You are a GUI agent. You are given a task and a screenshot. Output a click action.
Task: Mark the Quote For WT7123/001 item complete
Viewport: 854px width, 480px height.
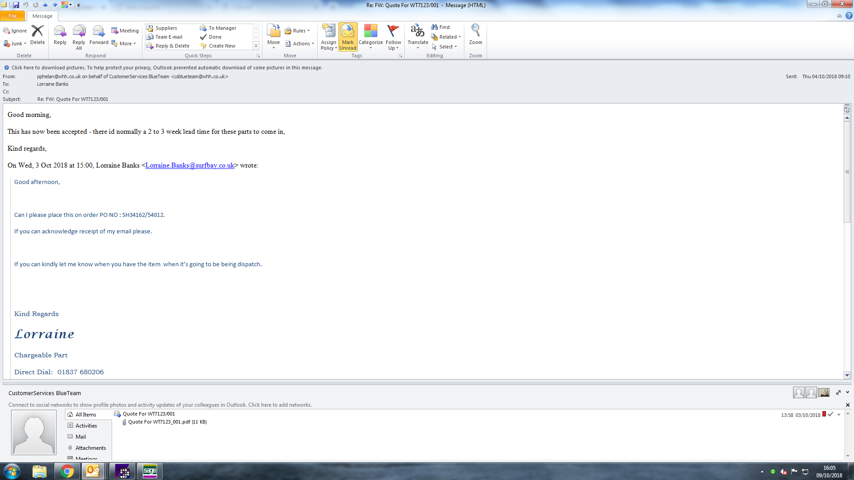(830, 414)
